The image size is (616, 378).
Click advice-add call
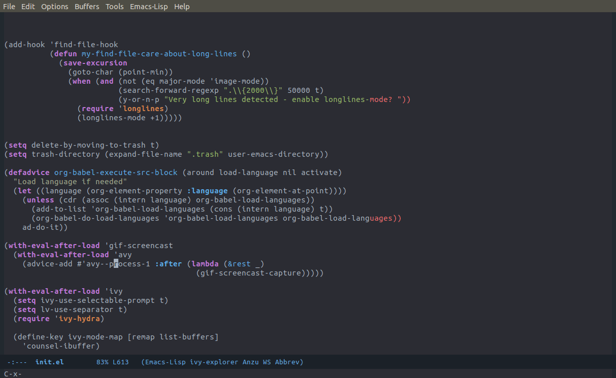point(49,264)
